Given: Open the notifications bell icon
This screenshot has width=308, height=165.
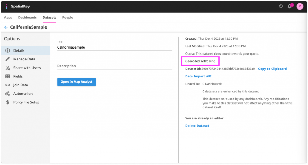Looking at the screenshot, I should (x=289, y=7).
